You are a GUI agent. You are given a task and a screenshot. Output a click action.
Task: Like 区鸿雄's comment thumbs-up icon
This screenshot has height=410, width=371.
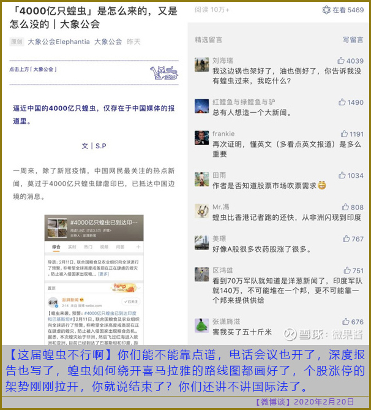click(347, 270)
